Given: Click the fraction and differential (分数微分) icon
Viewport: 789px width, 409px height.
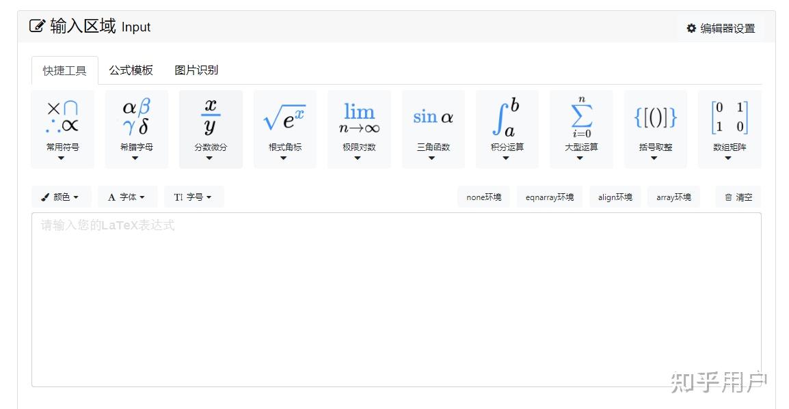Looking at the screenshot, I should [x=210, y=128].
